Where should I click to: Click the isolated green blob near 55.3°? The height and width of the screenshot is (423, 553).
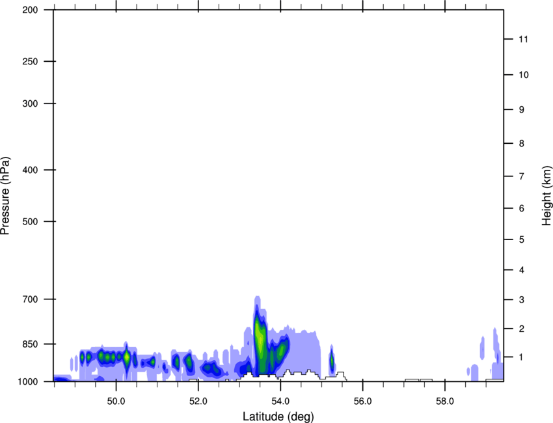click(332, 361)
